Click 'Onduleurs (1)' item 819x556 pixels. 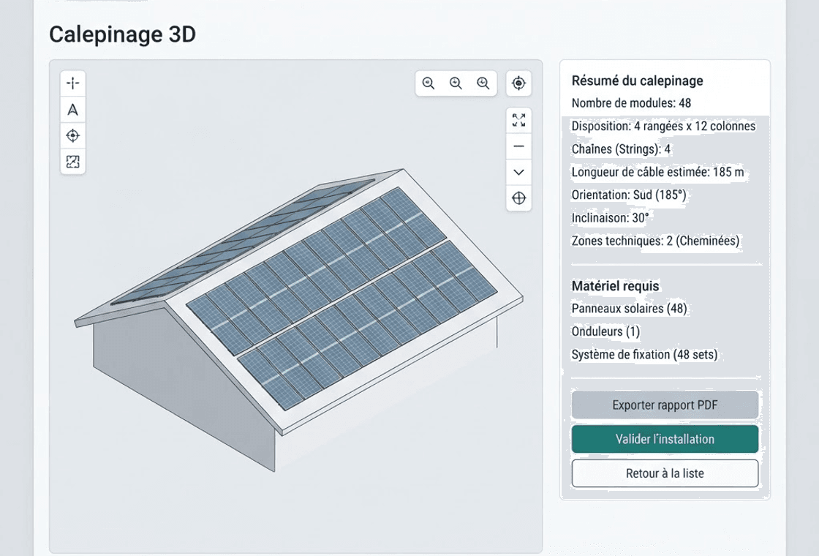point(605,331)
